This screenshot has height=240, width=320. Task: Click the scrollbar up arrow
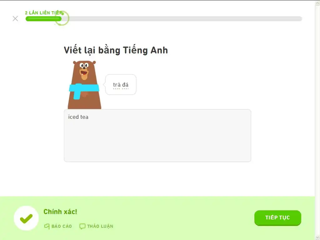317,3
